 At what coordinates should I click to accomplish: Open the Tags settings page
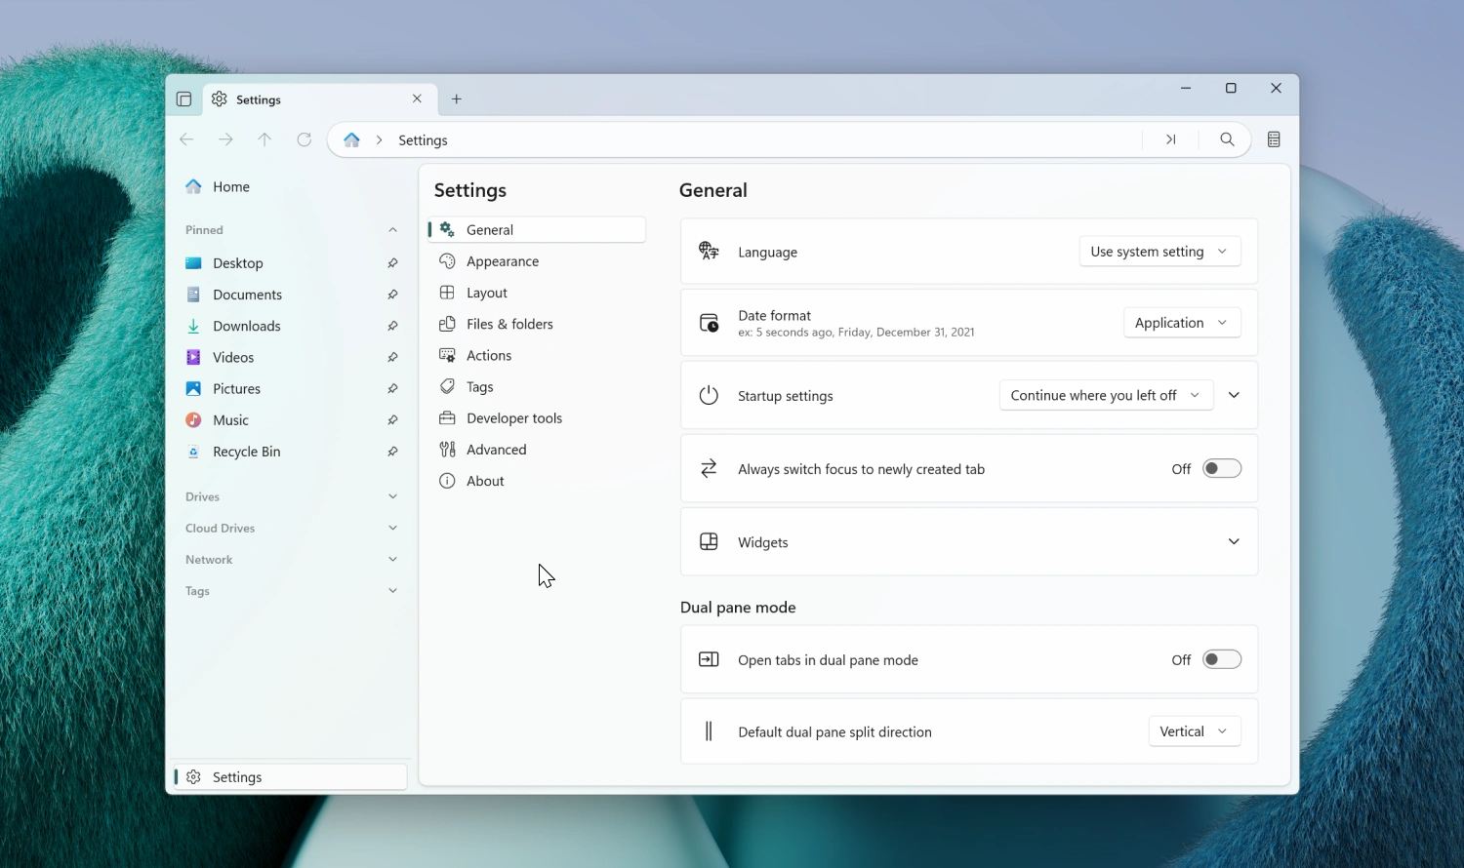point(537,386)
